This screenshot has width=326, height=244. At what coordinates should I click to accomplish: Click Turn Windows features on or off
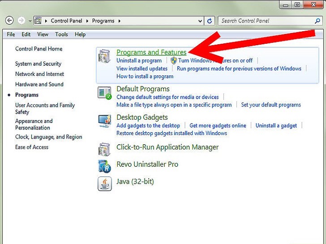pyautogui.click(x=215, y=61)
